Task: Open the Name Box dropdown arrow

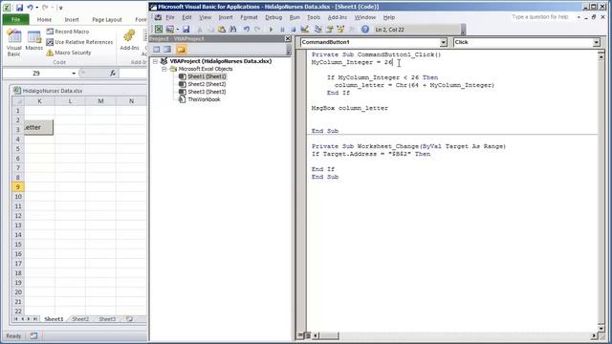Action: pyautogui.click(x=74, y=74)
